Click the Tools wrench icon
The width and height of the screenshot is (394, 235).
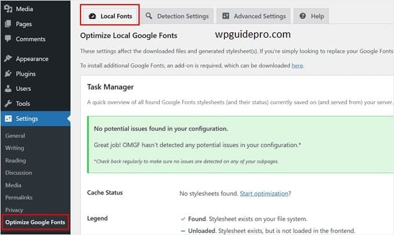pos(8,104)
